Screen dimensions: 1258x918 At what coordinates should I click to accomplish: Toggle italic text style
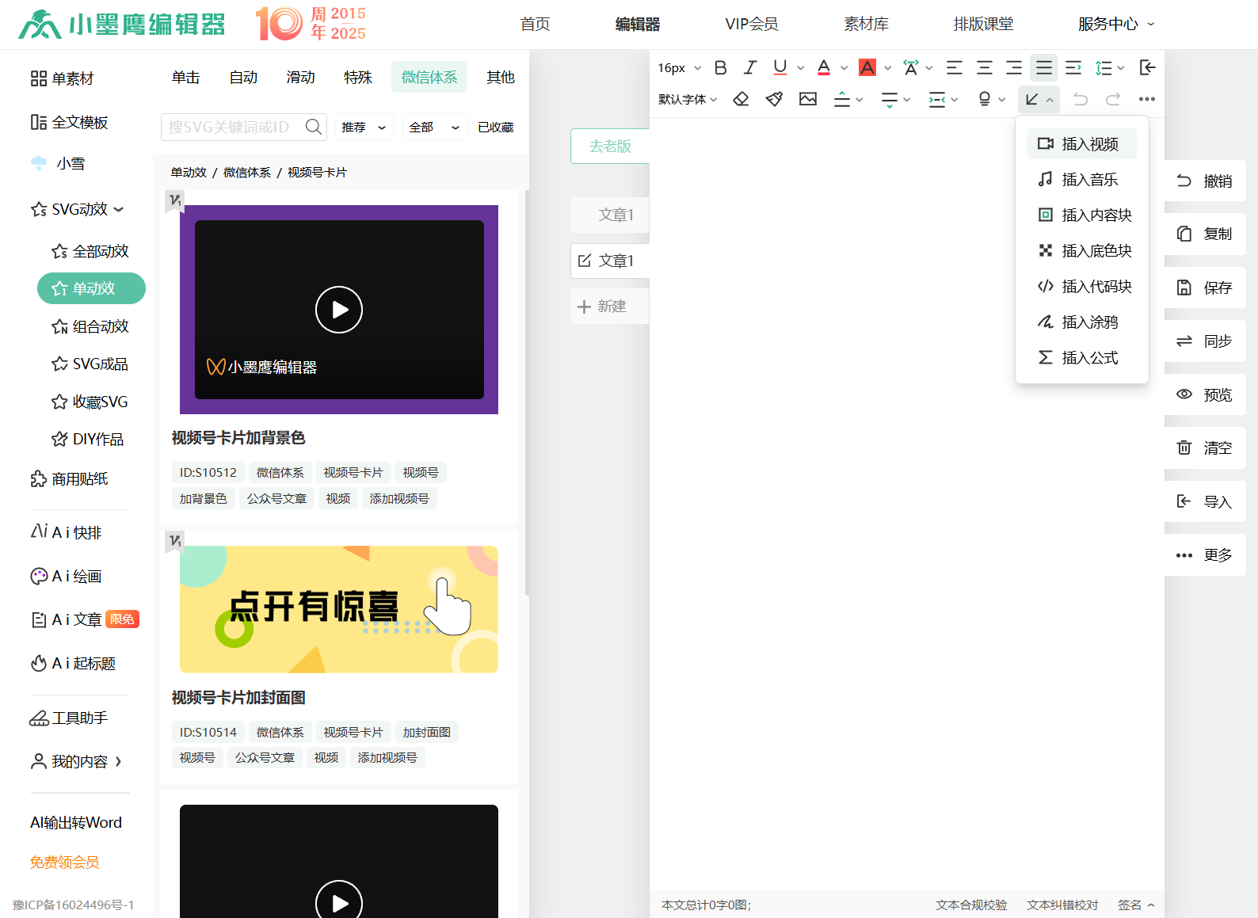[749, 67]
